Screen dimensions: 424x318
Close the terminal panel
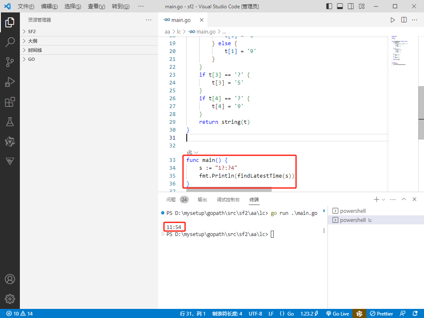click(414, 199)
